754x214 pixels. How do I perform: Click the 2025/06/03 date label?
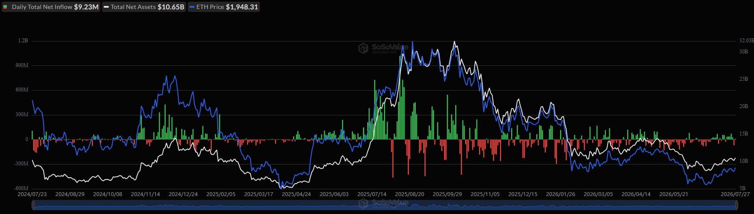334,194
